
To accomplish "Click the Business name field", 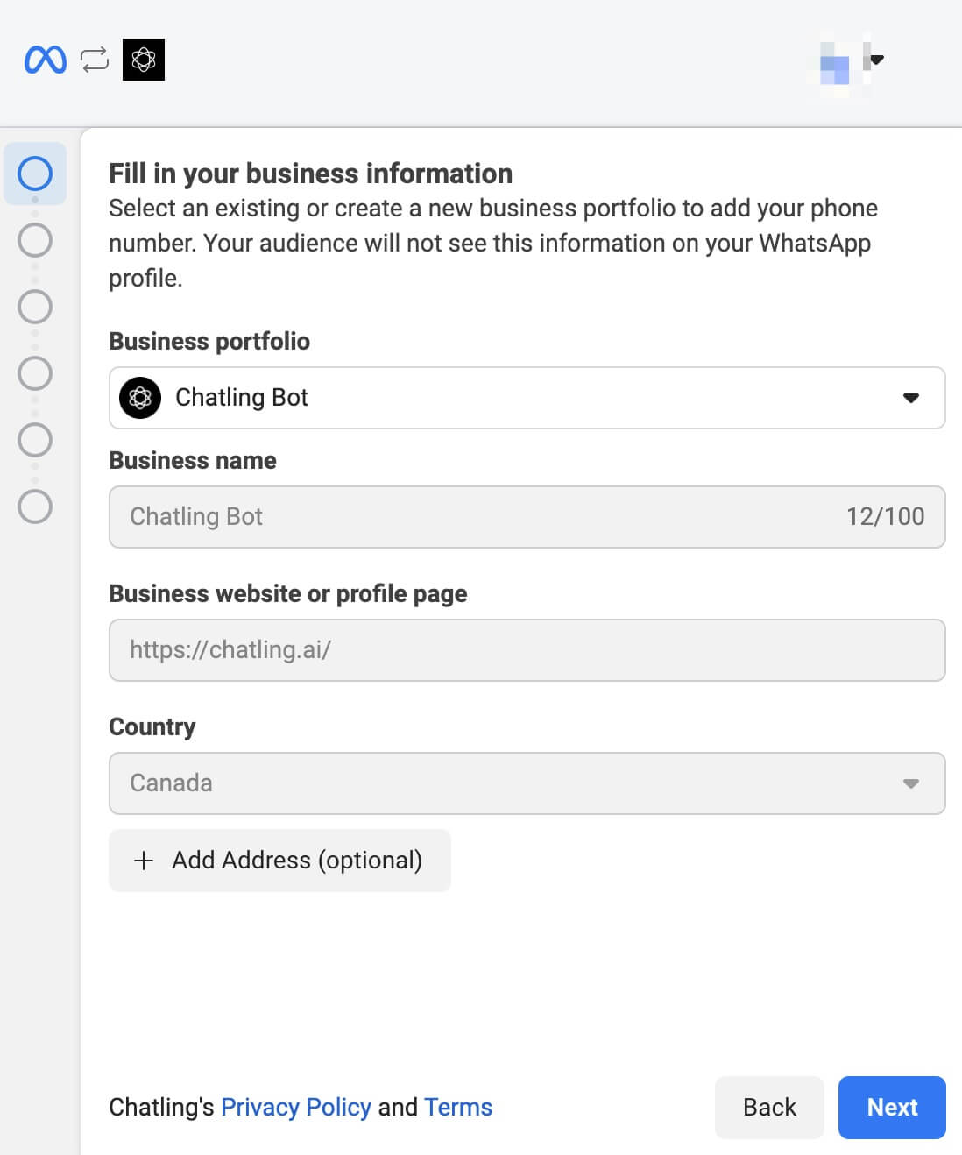I will coord(527,517).
